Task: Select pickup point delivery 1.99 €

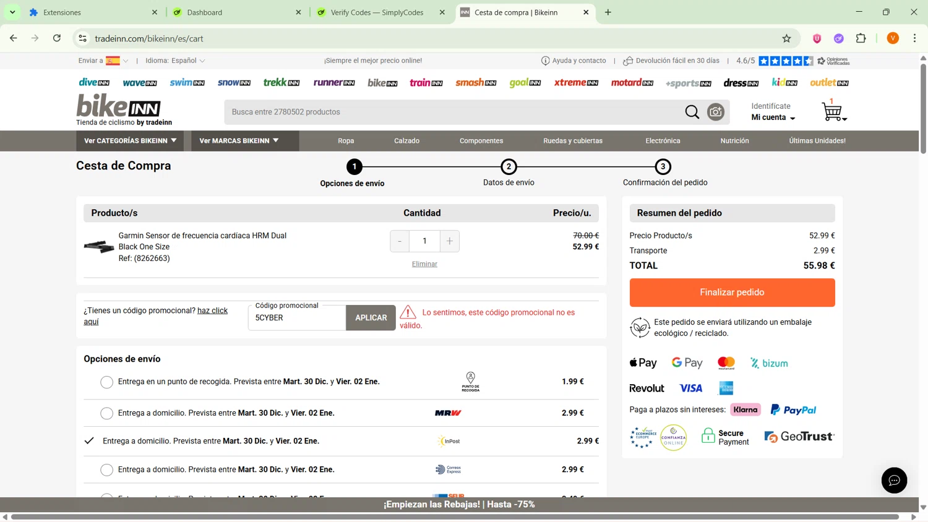Action: point(106,382)
